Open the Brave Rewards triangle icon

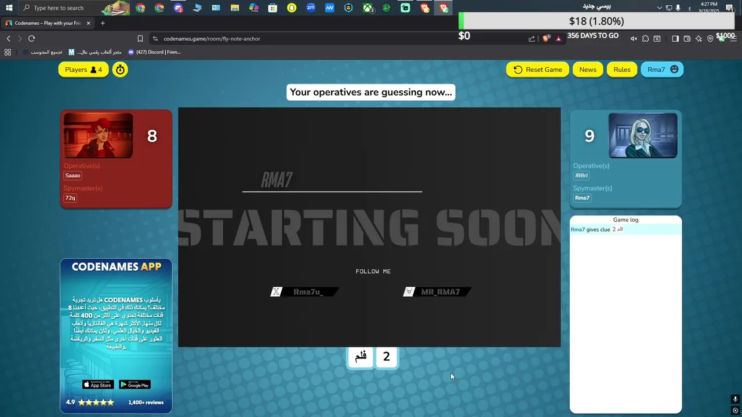coord(558,39)
